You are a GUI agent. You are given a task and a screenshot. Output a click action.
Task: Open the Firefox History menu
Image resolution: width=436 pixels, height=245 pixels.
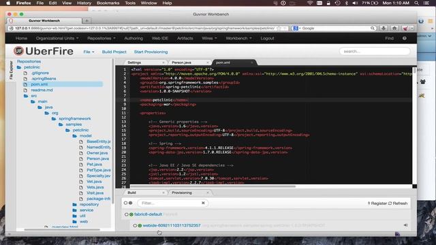(x=84, y=3)
